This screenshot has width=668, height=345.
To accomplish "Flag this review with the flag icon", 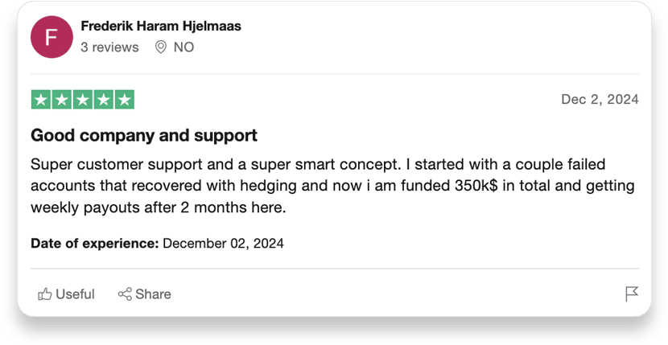I will (632, 294).
